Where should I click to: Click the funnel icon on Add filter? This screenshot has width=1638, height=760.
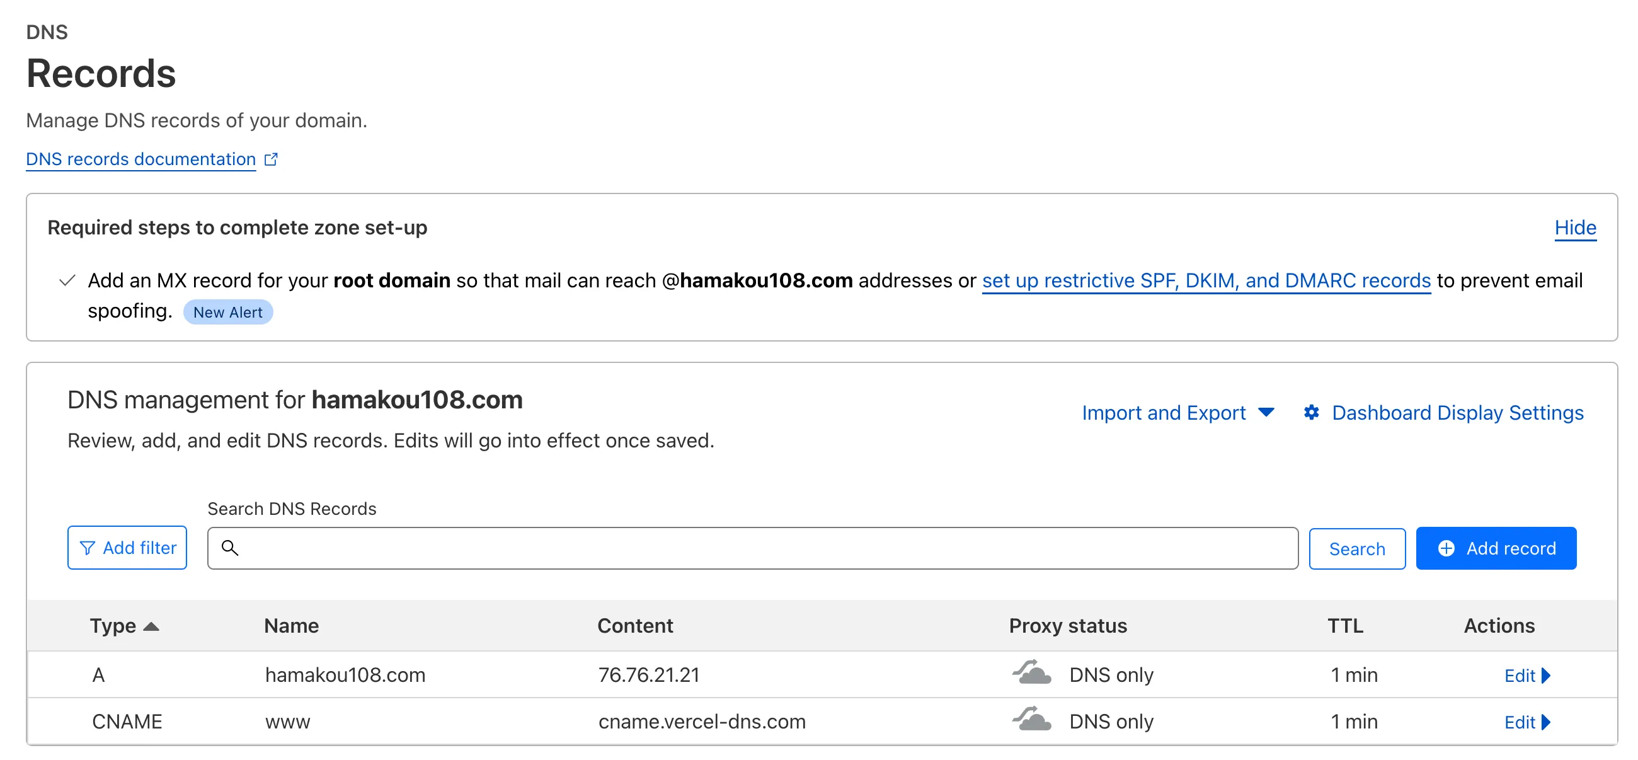(x=87, y=548)
